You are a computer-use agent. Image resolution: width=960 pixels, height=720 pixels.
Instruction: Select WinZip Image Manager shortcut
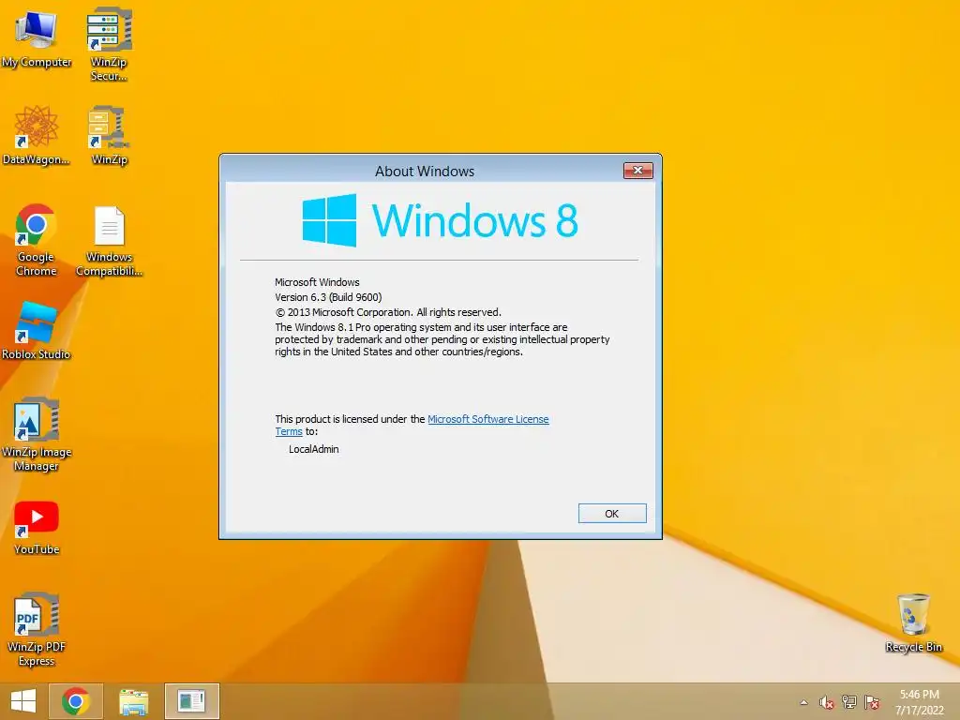(x=37, y=435)
